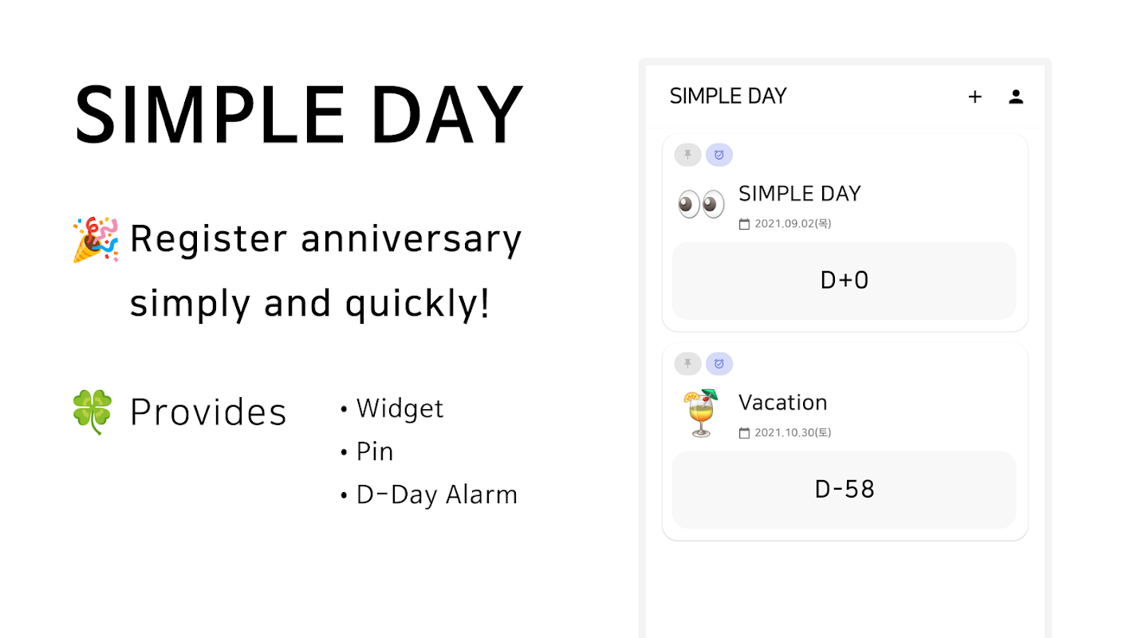Click the D-Day Alarm bullet text
Screen dimensions: 1134x638
click(x=437, y=495)
